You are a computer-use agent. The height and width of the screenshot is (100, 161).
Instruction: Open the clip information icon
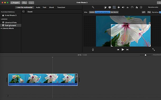[141, 7]
